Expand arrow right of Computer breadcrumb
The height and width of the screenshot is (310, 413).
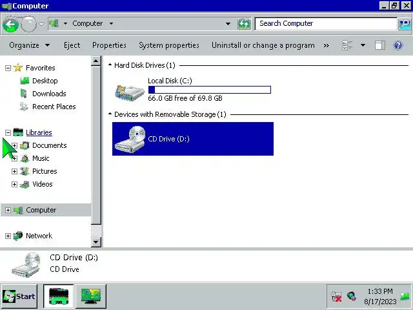click(x=112, y=23)
